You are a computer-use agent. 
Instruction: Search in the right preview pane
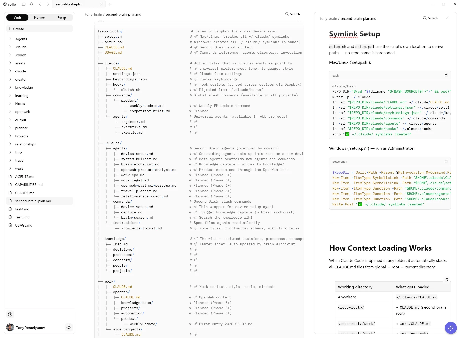(430, 18)
